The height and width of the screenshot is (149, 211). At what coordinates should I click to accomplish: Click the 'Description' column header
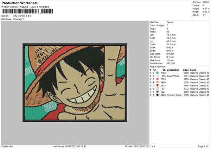click(x=173, y=70)
